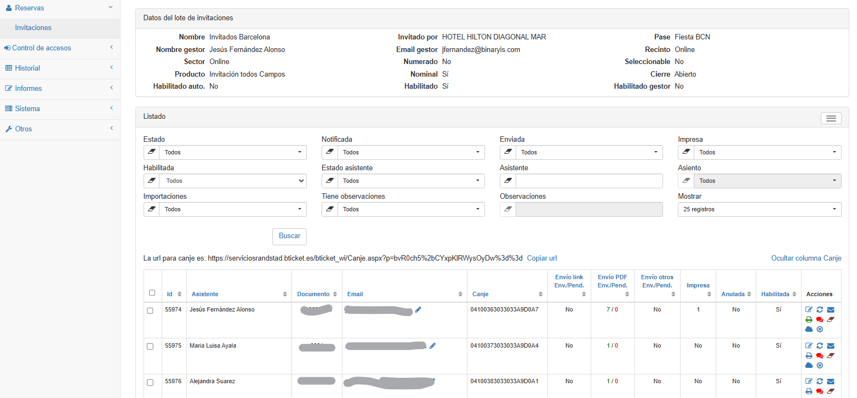Image resolution: width=857 pixels, height=398 pixels.
Task: Collapse the Reservas sidebar menu
Action: pos(60,8)
